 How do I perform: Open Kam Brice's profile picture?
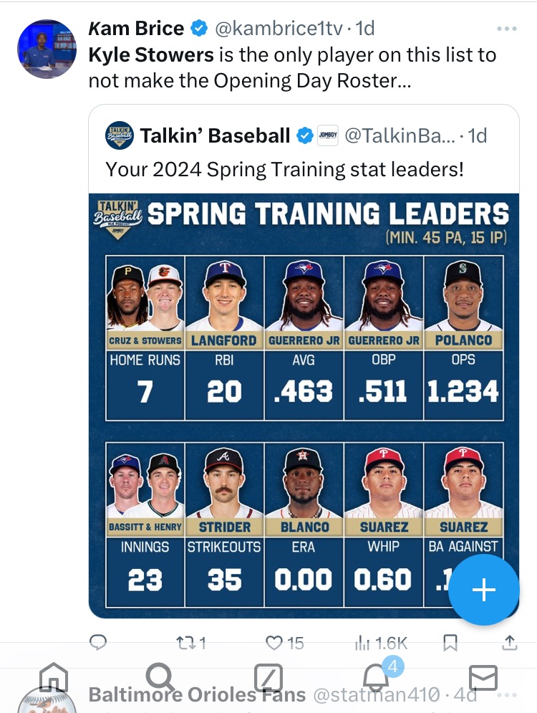tap(47, 49)
